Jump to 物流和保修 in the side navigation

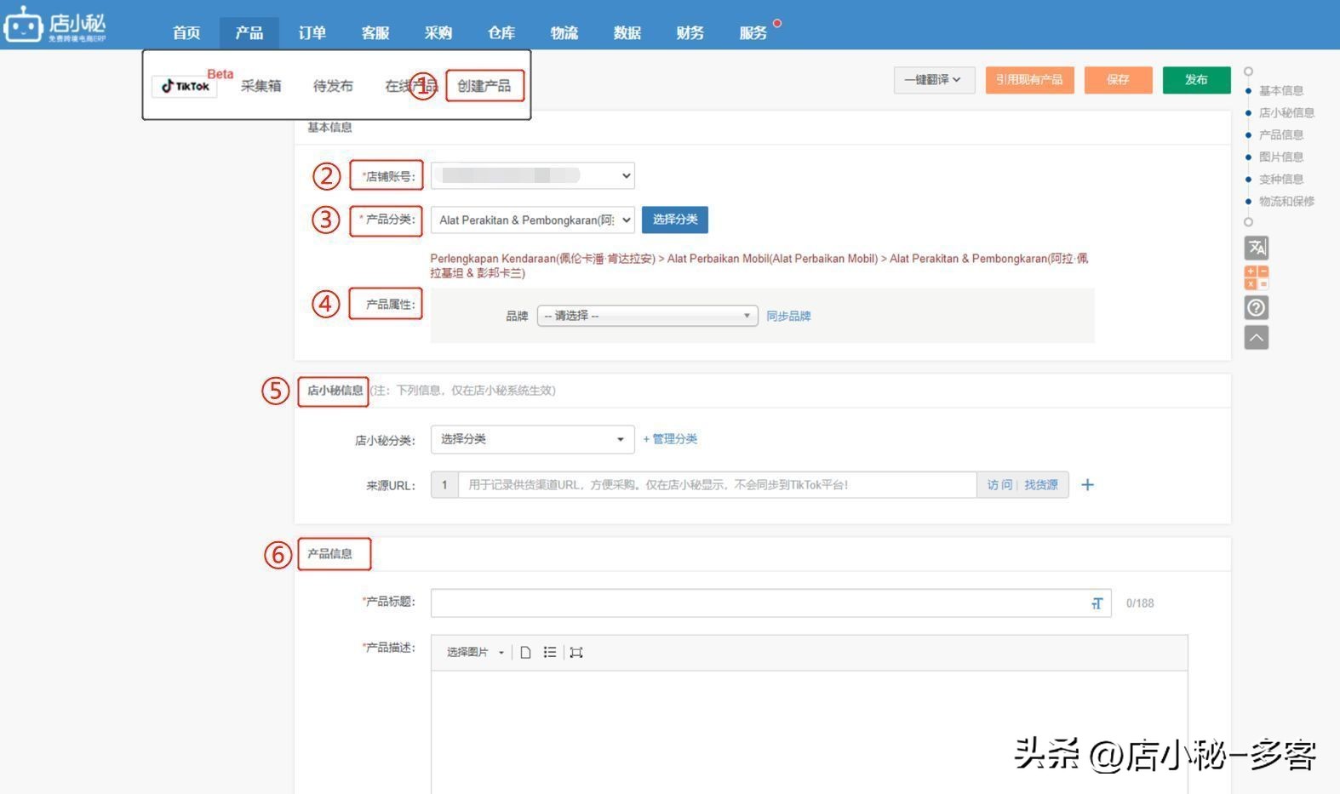(x=1286, y=201)
